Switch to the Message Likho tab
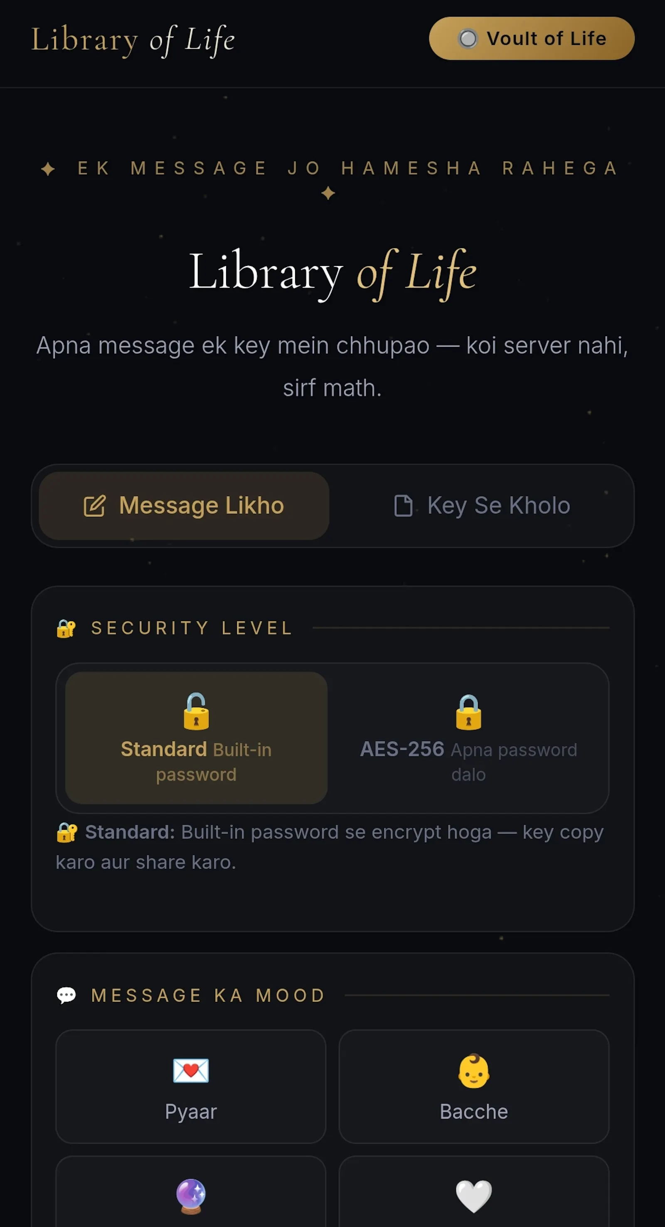 tap(184, 505)
